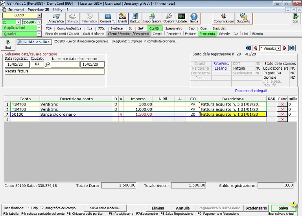Open the Supporto icon

point(243,18)
